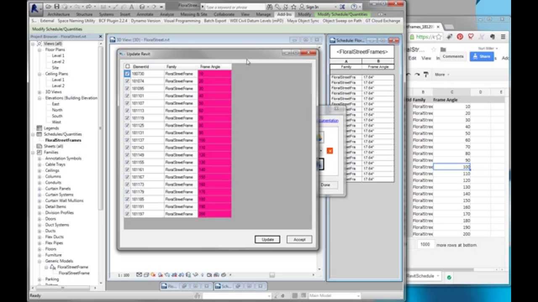Click the Redo arrow in Quick Access toolbar
The height and width of the screenshot is (302, 538).
coord(89,7)
